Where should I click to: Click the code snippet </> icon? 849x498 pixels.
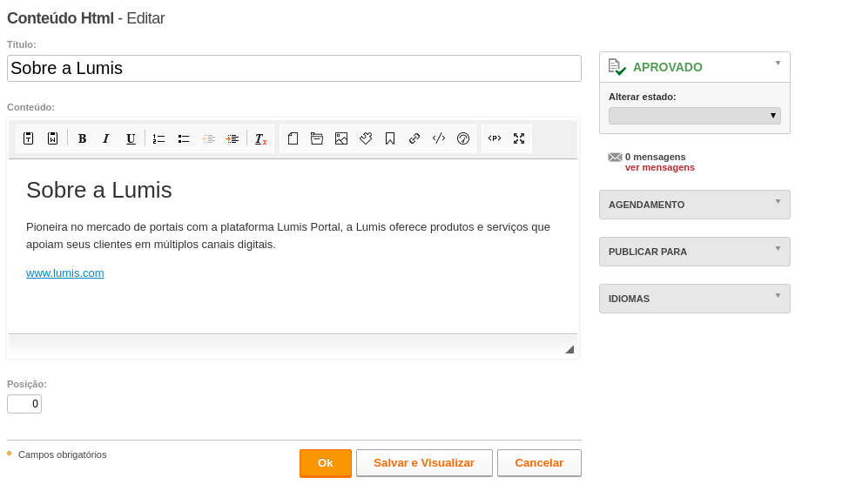pyautogui.click(x=439, y=138)
